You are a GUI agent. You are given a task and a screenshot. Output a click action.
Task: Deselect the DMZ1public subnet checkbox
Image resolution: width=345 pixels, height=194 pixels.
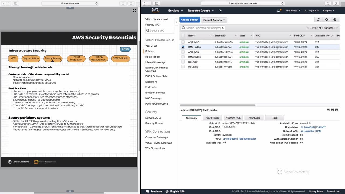coord(183,47)
